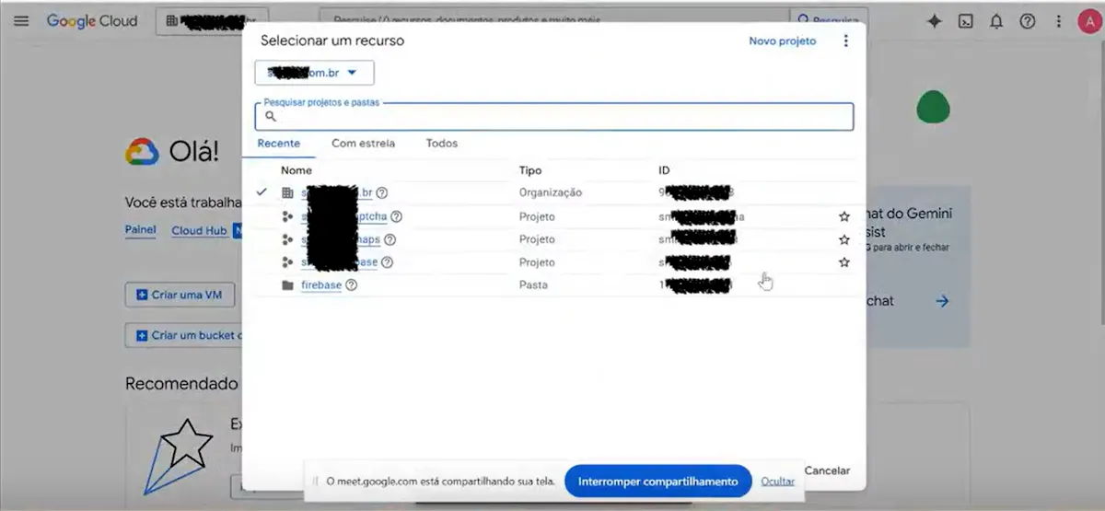1105x511 pixels.
Task: Open the organization dropdown ending in .br
Action: point(314,73)
